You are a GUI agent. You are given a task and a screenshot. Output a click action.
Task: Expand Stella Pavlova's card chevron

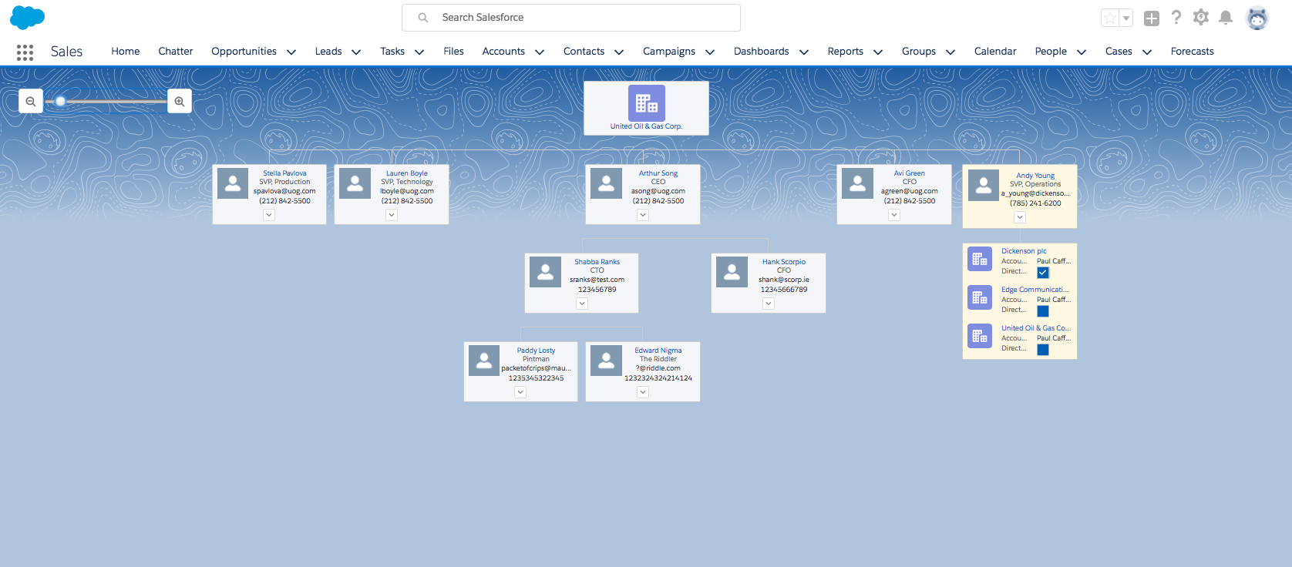pyautogui.click(x=269, y=215)
